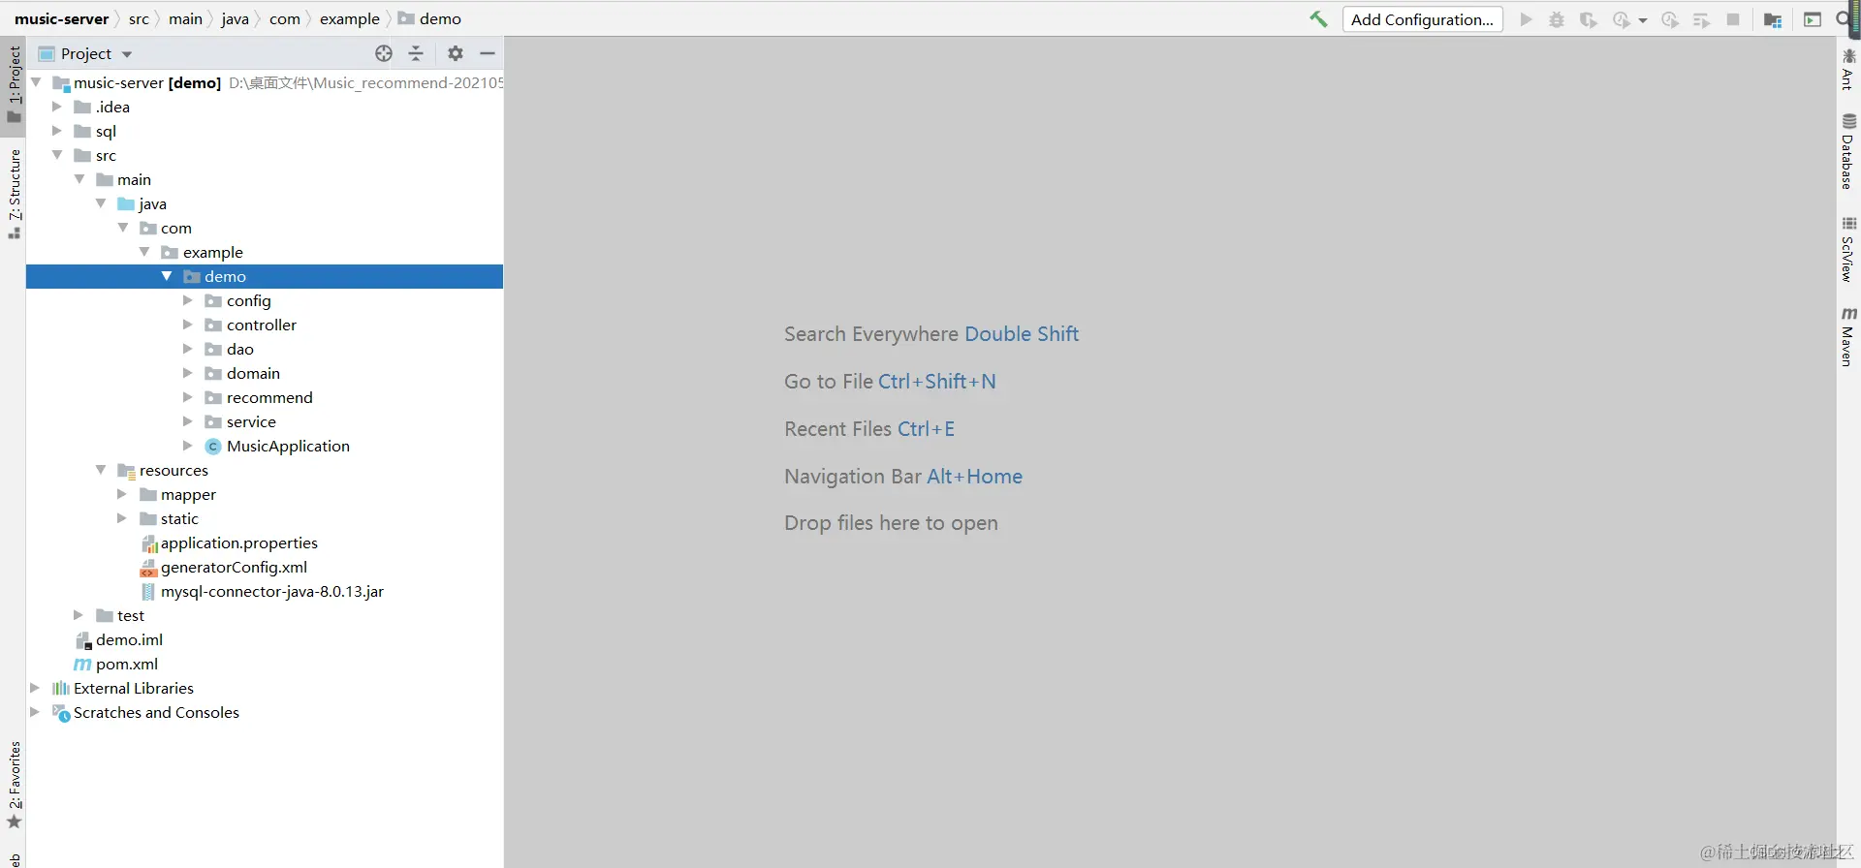1861x868 pixels.
Task: Select application.properties file
Action: pyautogui.click(x=239, y=542)
